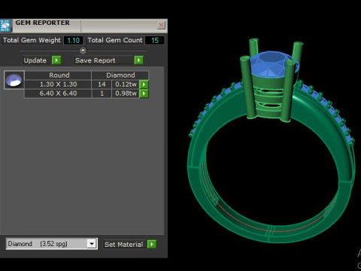Click the green arrow beside Save Report
Viewport: 361px width, 271px height.
pos(138,60)
